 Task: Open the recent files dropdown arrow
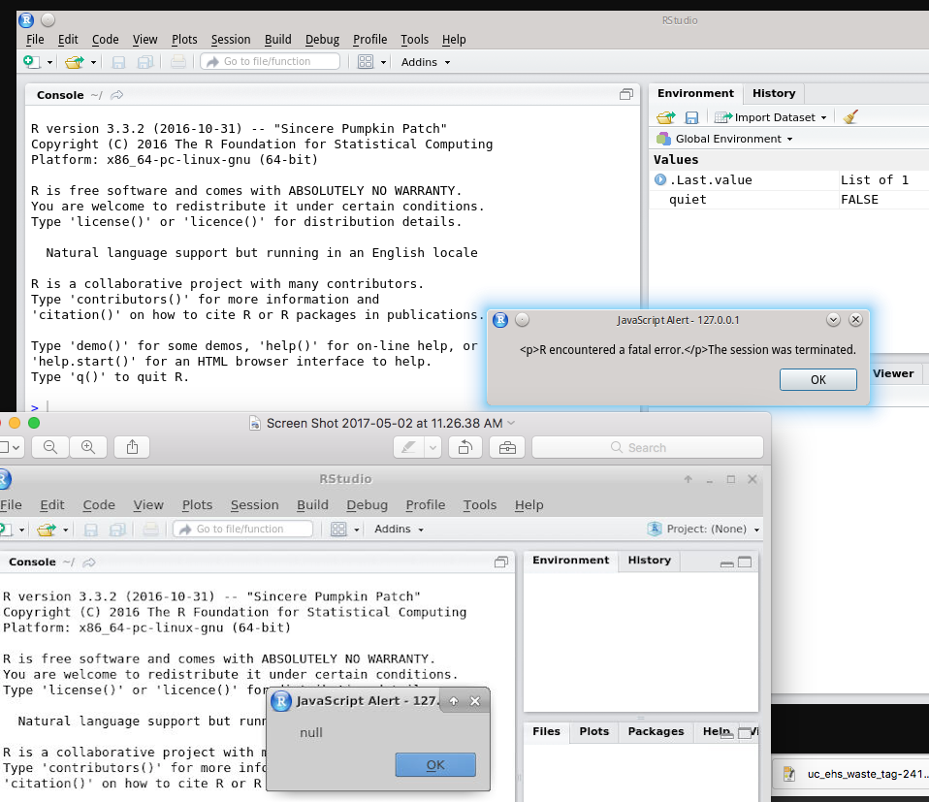coord(93,62)
